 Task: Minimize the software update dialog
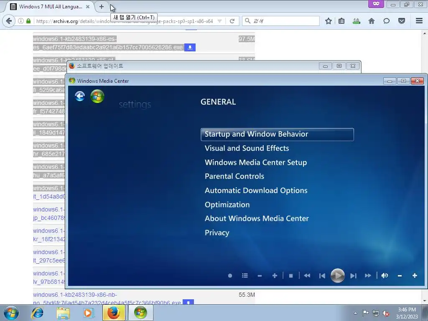[x=325, y=66]
